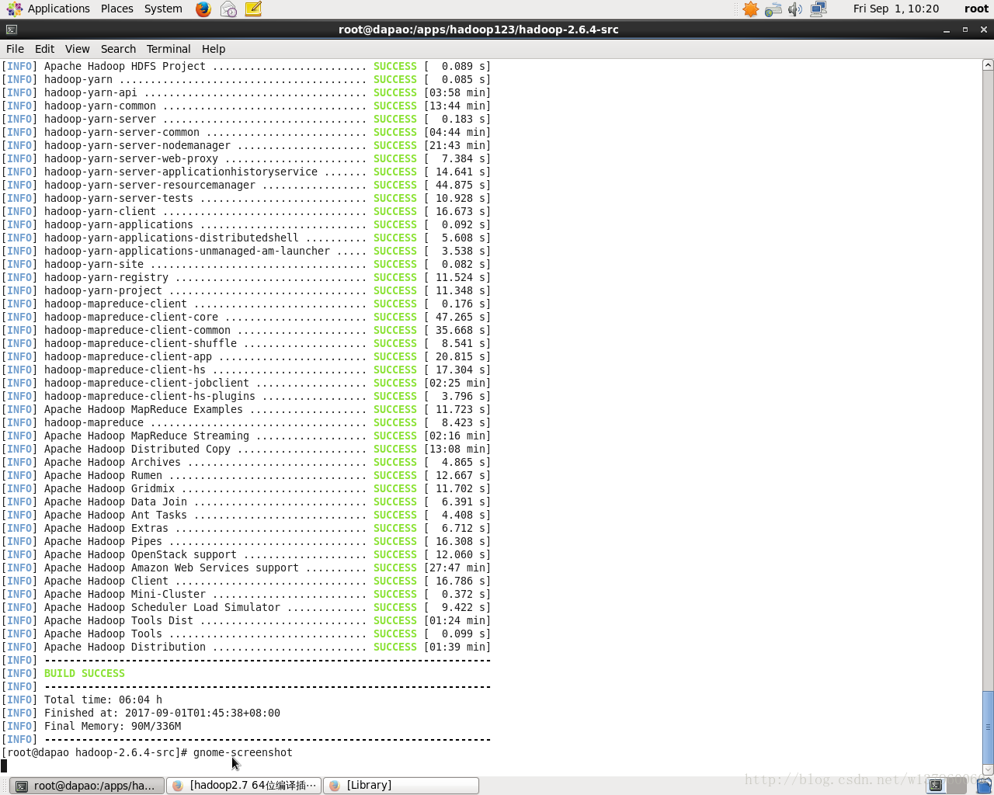Open the terminal window menu icon in title bar

tap(11, 30)
